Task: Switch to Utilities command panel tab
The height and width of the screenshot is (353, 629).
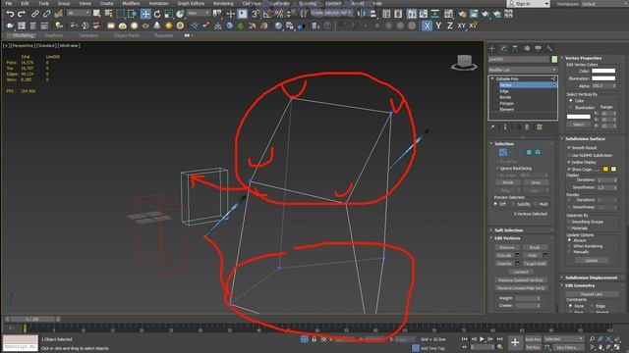Action: [549, 48]
